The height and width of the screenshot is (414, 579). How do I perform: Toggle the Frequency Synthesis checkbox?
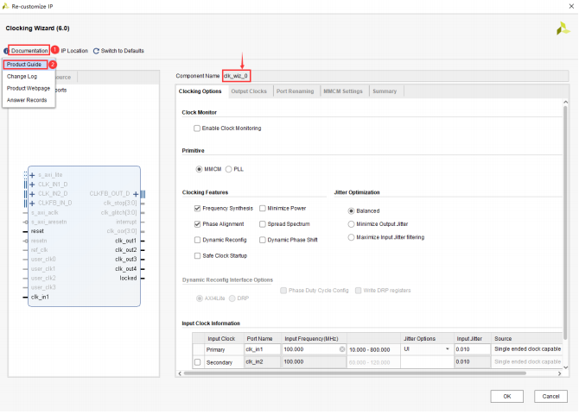(x=198, y=208)
